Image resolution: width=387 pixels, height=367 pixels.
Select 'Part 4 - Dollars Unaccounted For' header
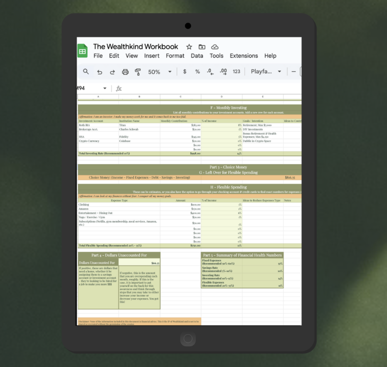119,255
